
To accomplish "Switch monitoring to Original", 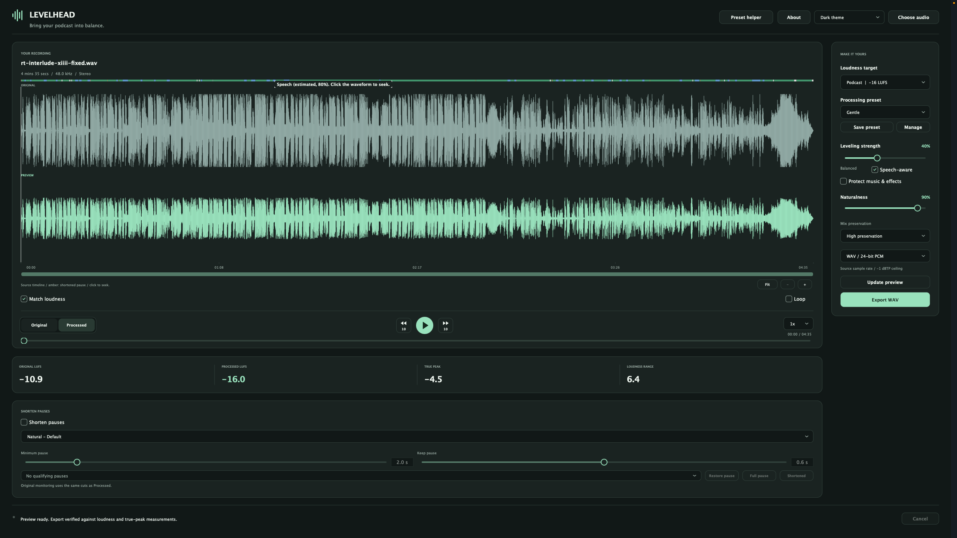I will (x=39, y=325).
